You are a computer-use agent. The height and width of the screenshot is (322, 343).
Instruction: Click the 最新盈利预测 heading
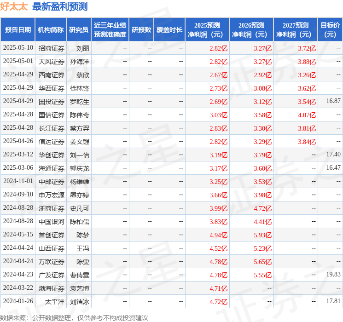click(x=60, y=6)
